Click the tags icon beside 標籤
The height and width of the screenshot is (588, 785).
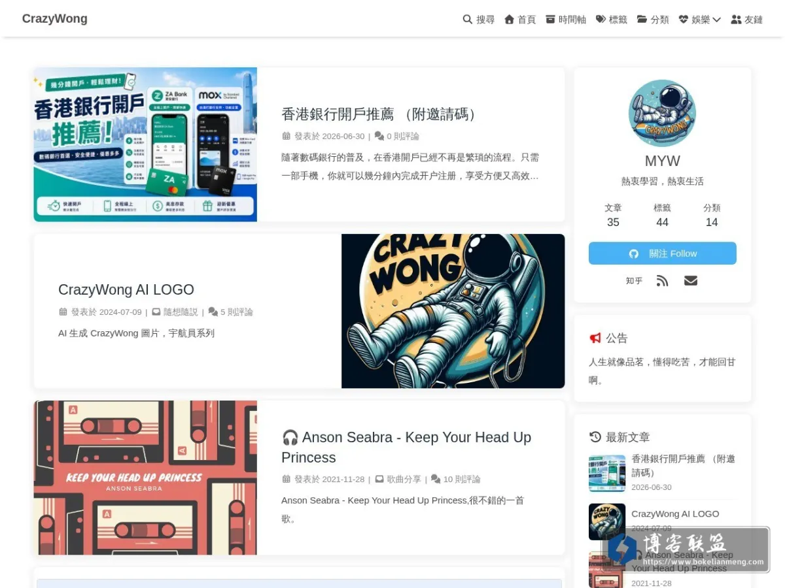(601, 20)
